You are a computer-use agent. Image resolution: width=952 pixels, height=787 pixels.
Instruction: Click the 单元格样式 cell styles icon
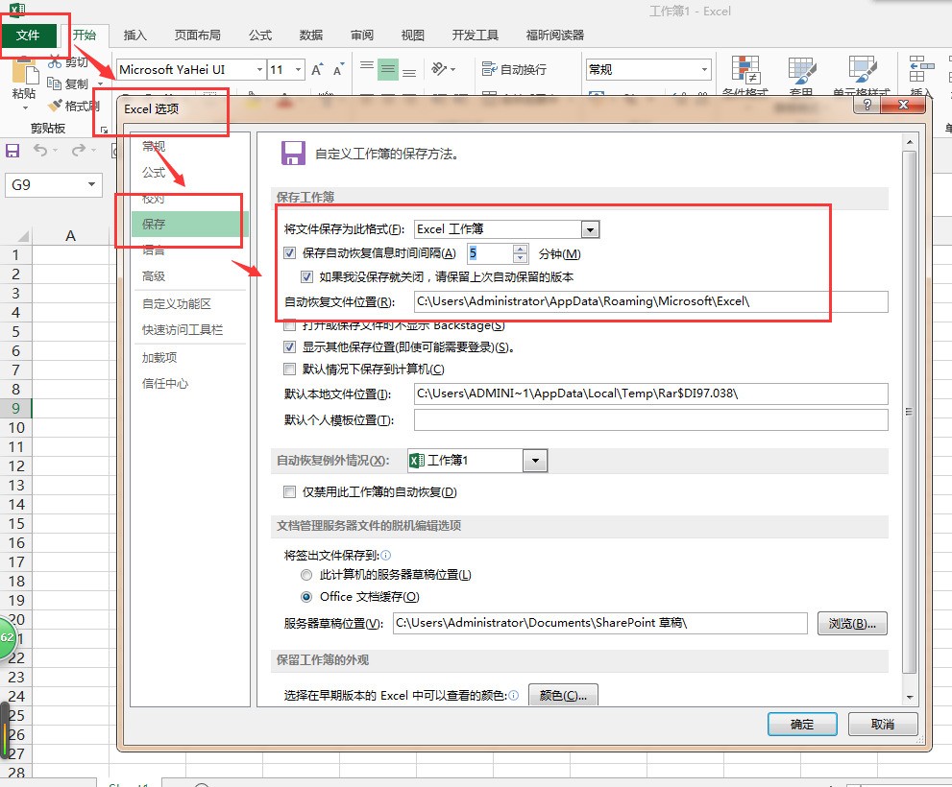862,69
